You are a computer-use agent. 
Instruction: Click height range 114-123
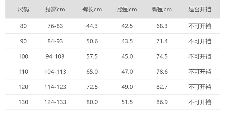(x=55, y=87)
